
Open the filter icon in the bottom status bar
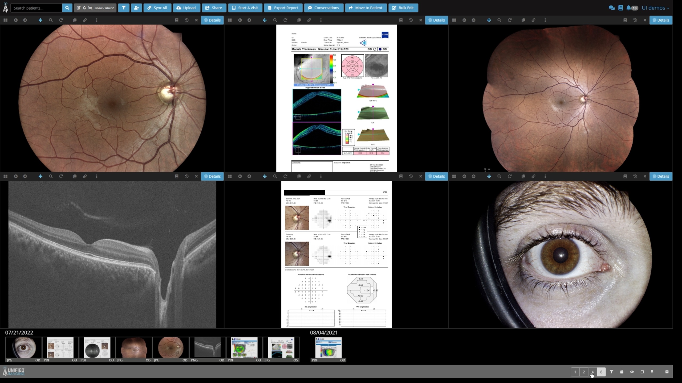[x=611, y=372]
